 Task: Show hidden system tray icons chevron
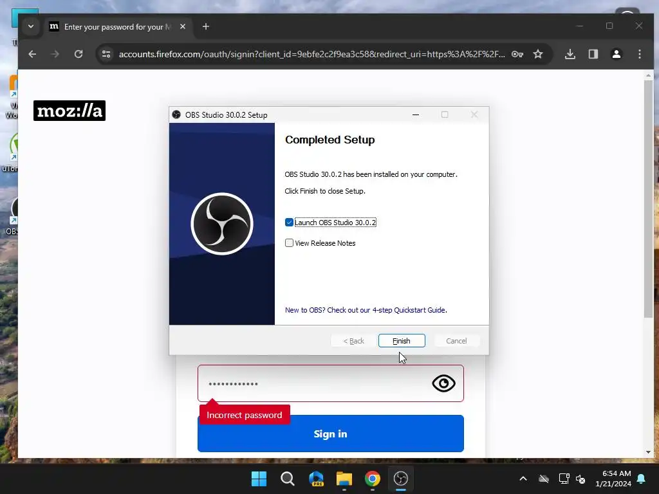click(523, 479)
